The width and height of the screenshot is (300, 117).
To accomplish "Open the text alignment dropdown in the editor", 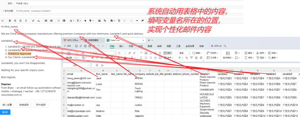I will coord(113,21).
